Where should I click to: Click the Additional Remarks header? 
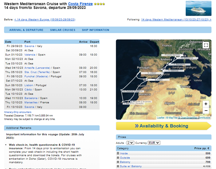click(x=52, y=128)
